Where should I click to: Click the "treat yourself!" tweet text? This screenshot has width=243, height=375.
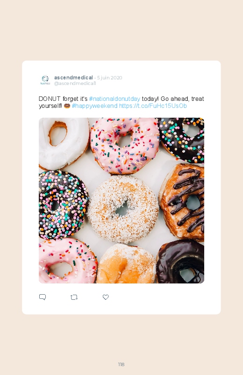pos(121,102)
